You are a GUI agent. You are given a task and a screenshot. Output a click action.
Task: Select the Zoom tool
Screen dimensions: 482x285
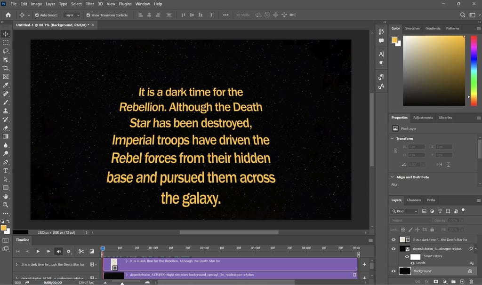(x=6, y=205)
